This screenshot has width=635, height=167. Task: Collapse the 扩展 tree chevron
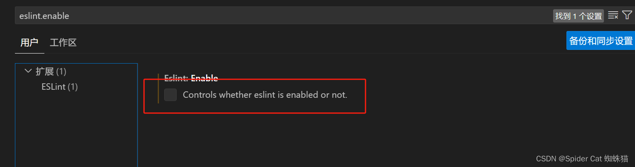(x=28, y=71)
